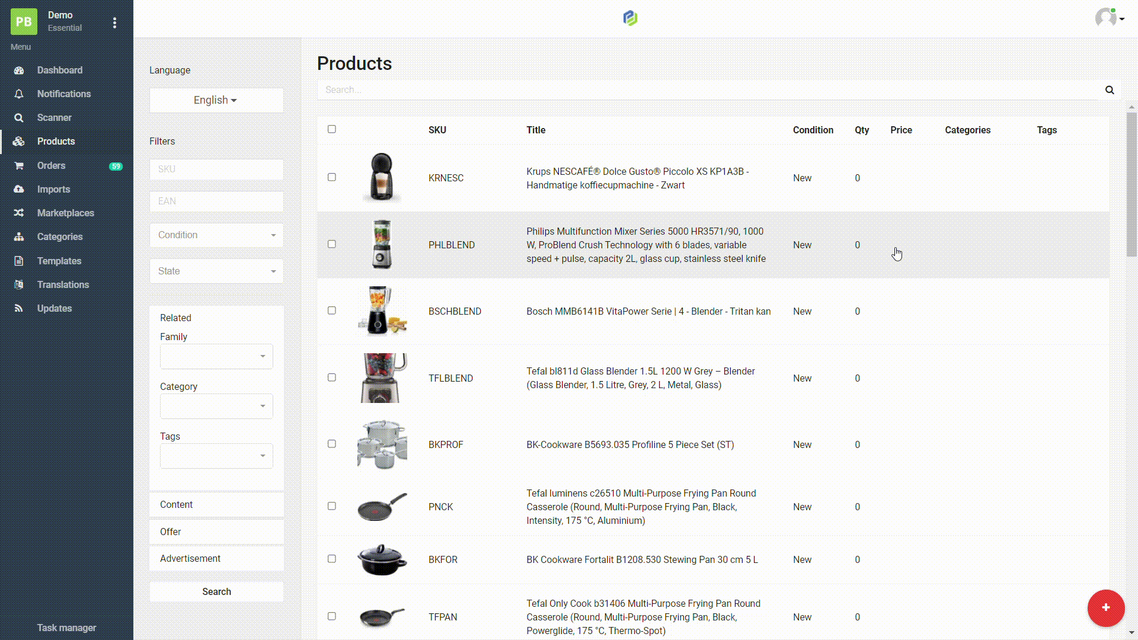Expand the State filter dropdown
Screen dimensions: 1138x640
click(x=216, y=271)
